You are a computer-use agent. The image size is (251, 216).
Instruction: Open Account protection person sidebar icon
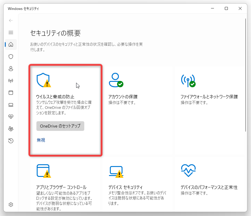(11, 69)
